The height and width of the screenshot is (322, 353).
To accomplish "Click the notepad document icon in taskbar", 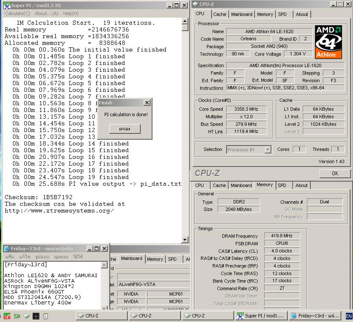I will 45,316.
